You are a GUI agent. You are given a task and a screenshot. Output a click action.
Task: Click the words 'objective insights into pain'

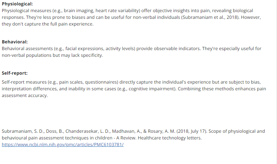coord(182,11)
